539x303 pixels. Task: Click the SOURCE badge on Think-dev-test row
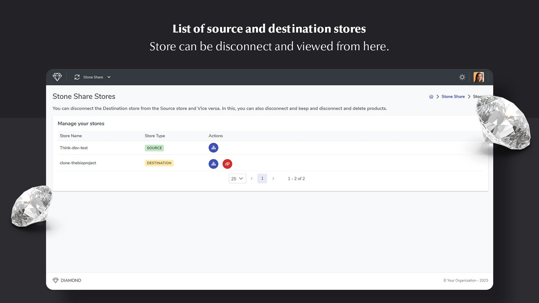[154, 148]
